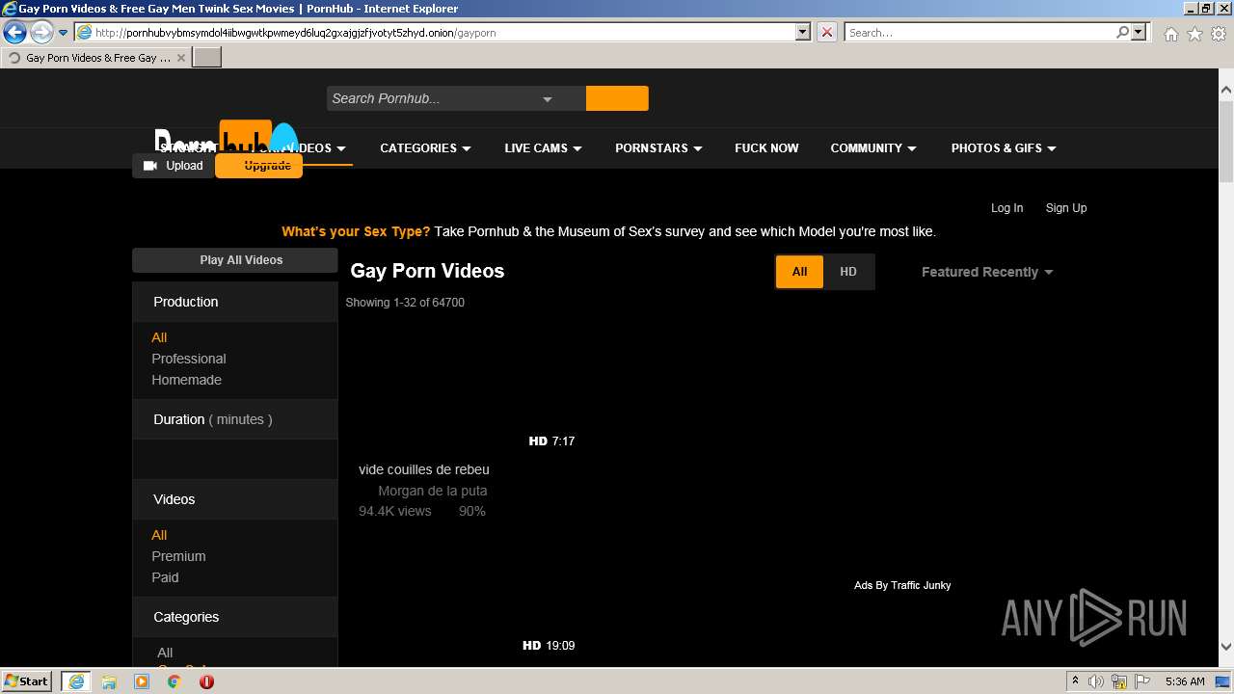Open the recent pages dropdown arrow
1234x694 pixels.
point(63,33)
